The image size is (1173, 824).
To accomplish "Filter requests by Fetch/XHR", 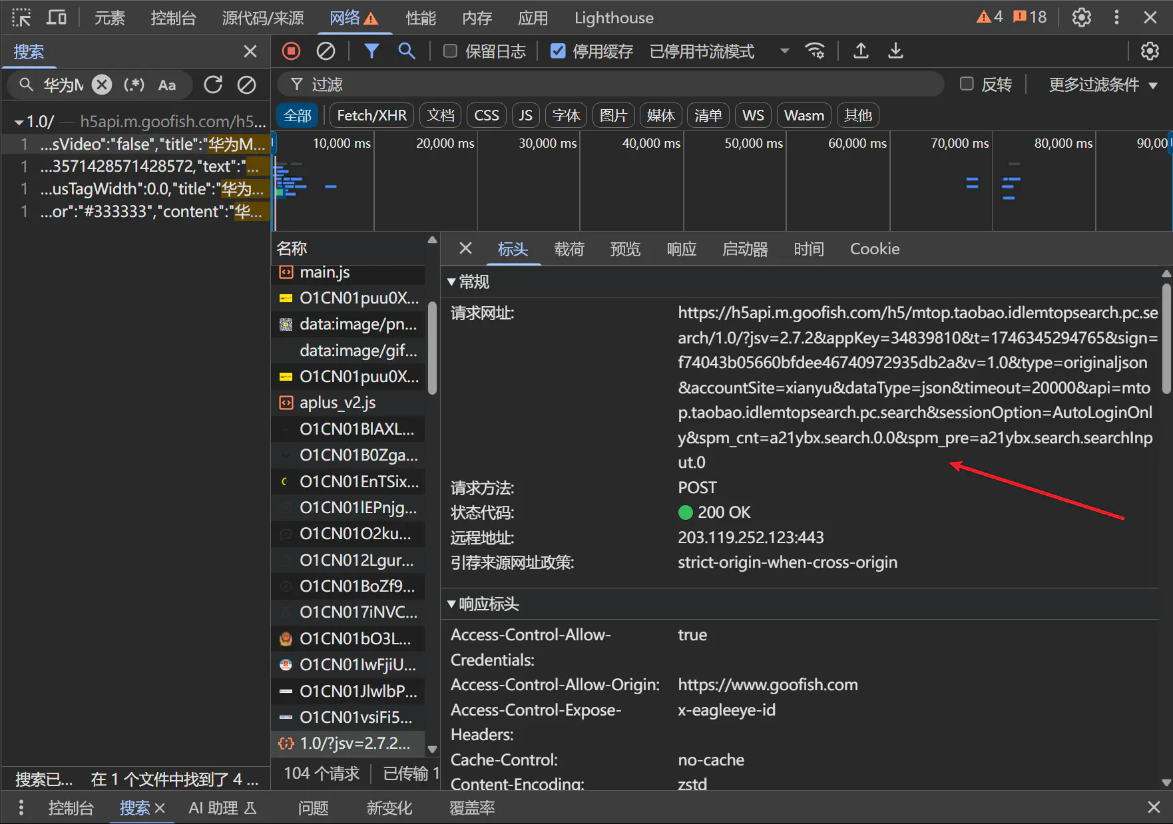I will tap(371, 116).
